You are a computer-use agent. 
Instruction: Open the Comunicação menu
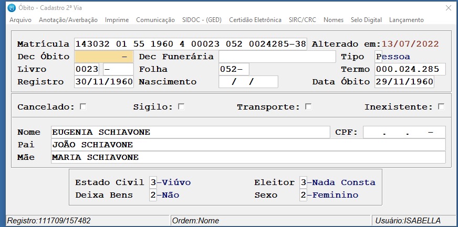(155, 20)
